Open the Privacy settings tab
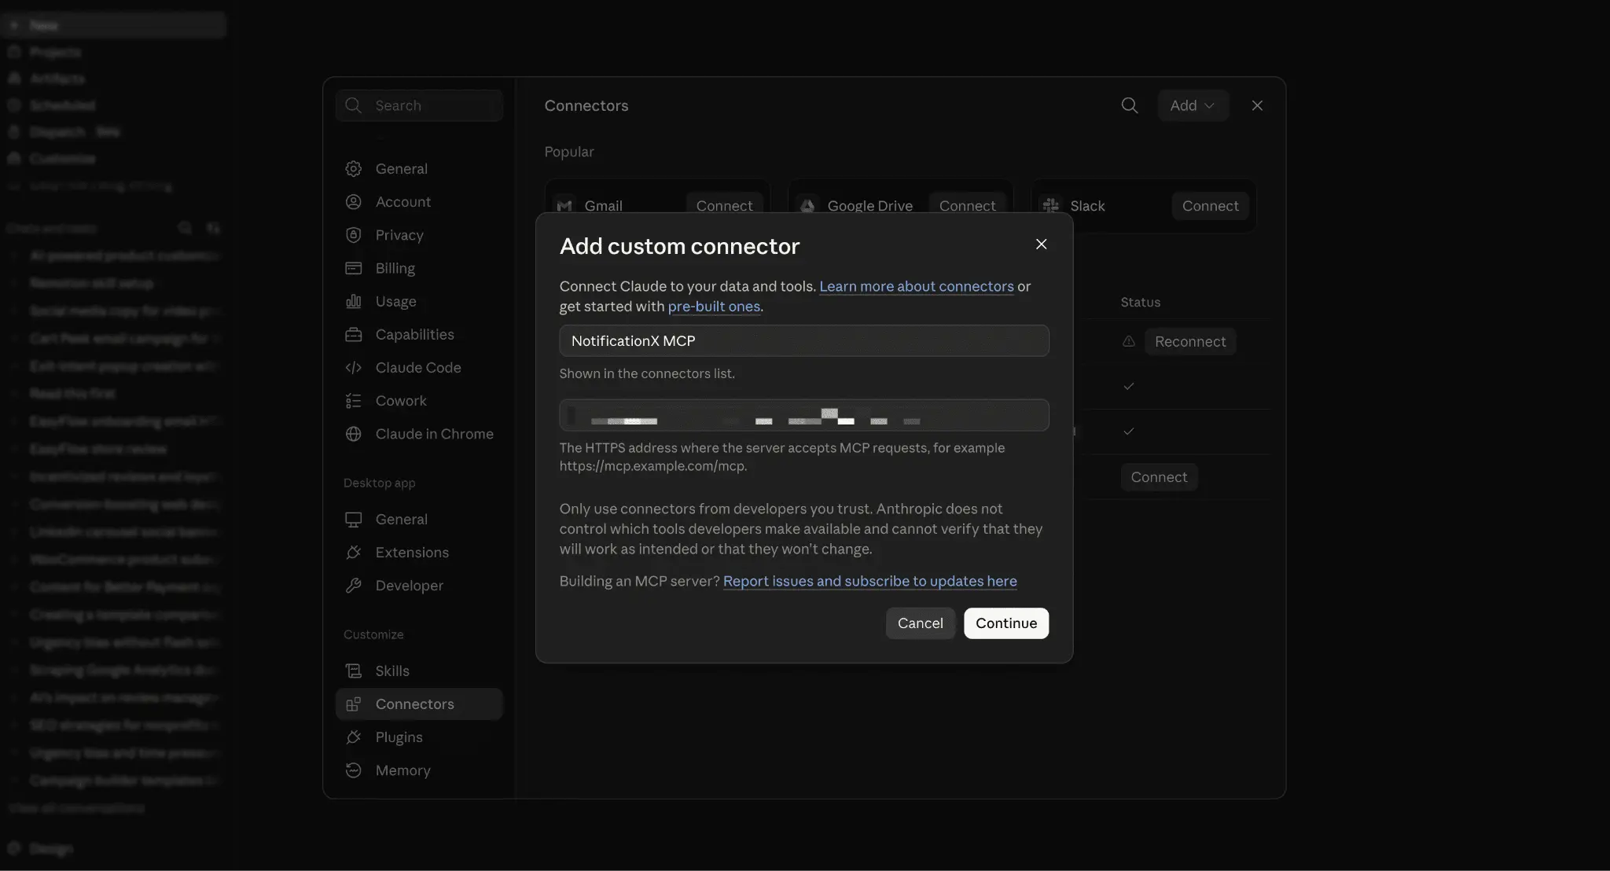This screenshot has width=1610, height=871. 418,235
